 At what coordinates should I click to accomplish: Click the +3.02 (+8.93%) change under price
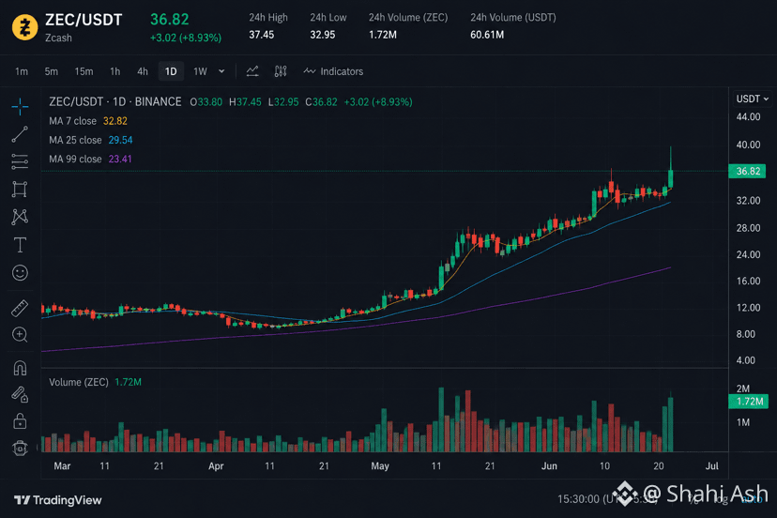(x=186, y=38)
